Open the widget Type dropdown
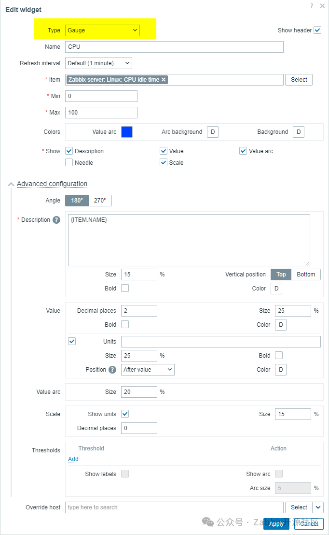This screenshot has height=535, width=329. tap(103, 30)
